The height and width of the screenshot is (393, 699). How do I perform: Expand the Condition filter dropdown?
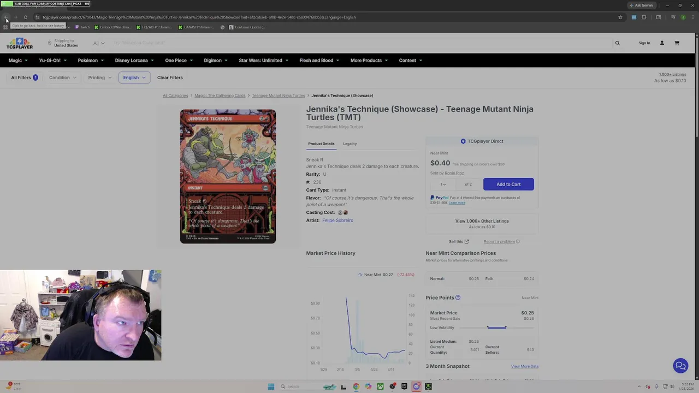coord(62,78)
